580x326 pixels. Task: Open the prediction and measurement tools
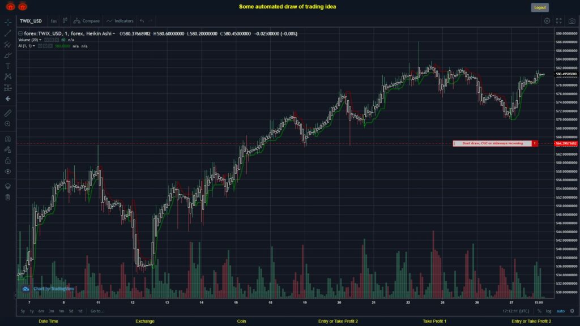point(8,88)
